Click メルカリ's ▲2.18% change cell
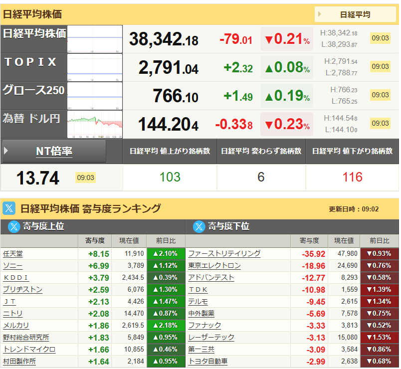The image size is (401, 369). click(x=166, y=326)
